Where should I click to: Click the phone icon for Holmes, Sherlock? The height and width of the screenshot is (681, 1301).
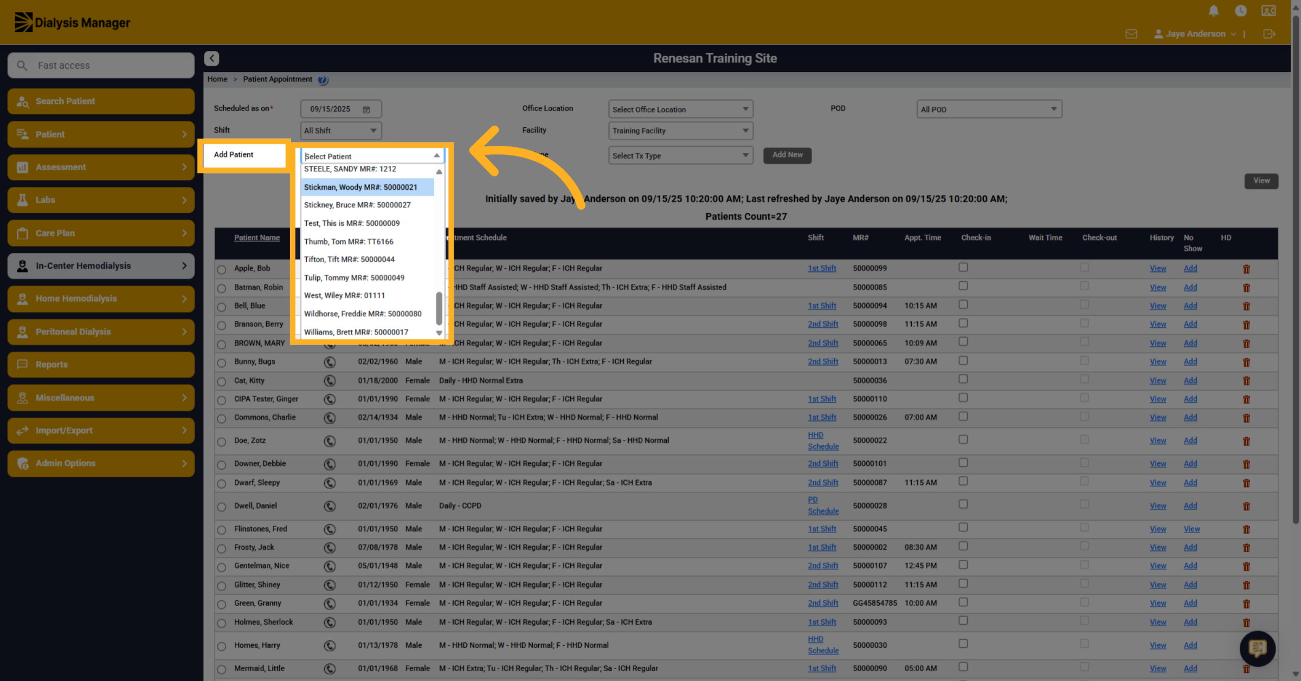tap(330, 622)
